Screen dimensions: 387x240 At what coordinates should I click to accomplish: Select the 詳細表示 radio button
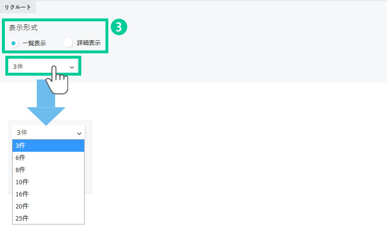click(x=68, y=43)
